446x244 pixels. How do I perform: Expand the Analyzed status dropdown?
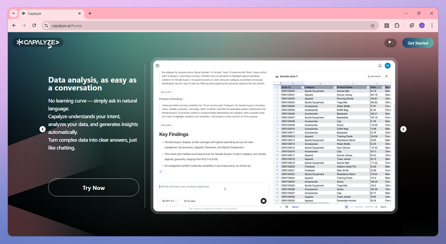(x=167, y=92)
